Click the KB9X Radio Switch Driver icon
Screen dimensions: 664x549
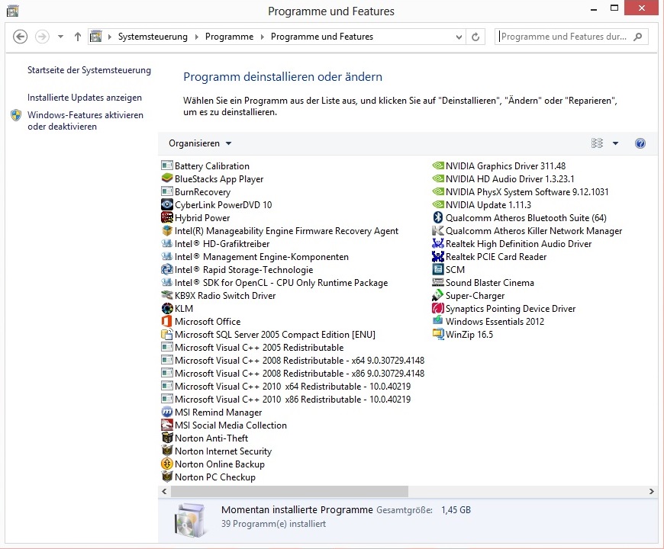coord(167,295)
